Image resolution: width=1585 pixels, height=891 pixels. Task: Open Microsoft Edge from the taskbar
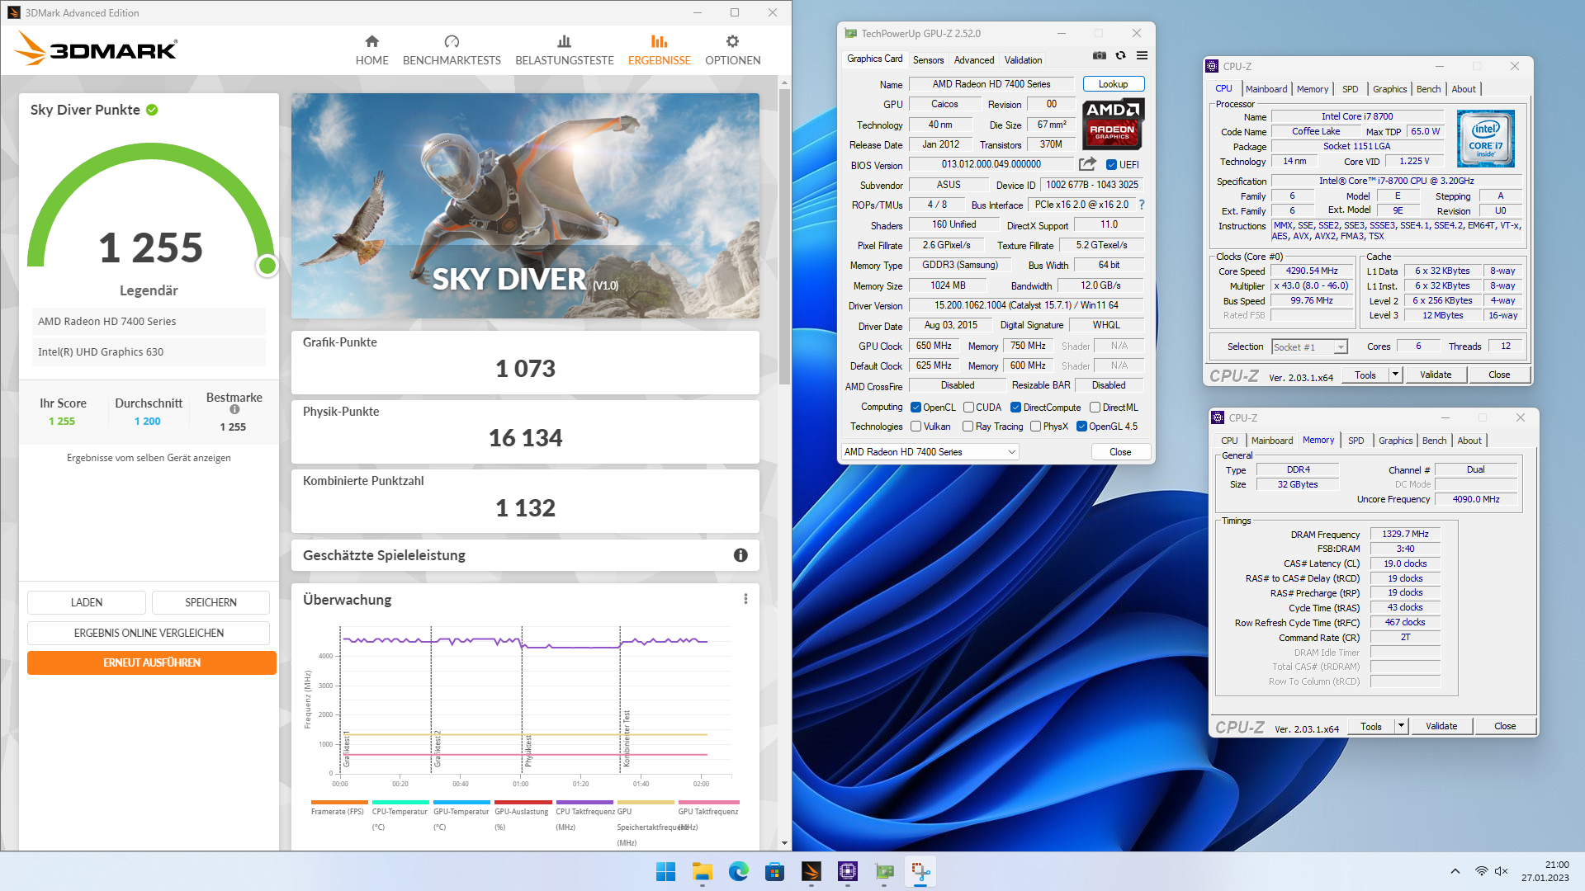(739, 871)
